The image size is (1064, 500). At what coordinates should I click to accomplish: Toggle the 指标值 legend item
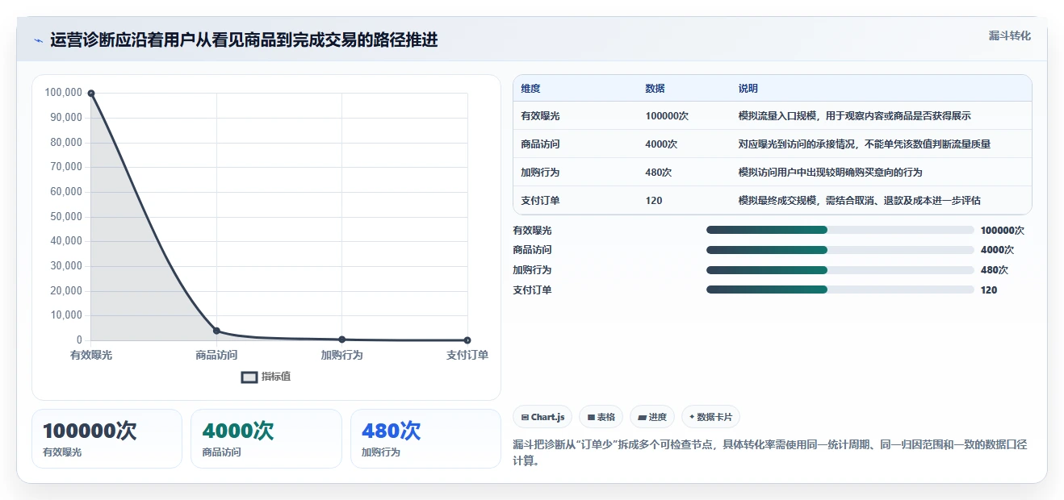(266, 377)
